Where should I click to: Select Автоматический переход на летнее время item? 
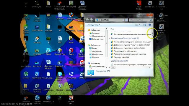coord(131,65)
